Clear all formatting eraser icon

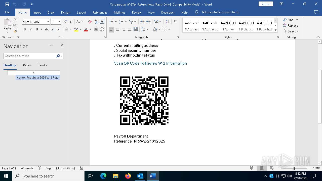click(x=90, y=22)
